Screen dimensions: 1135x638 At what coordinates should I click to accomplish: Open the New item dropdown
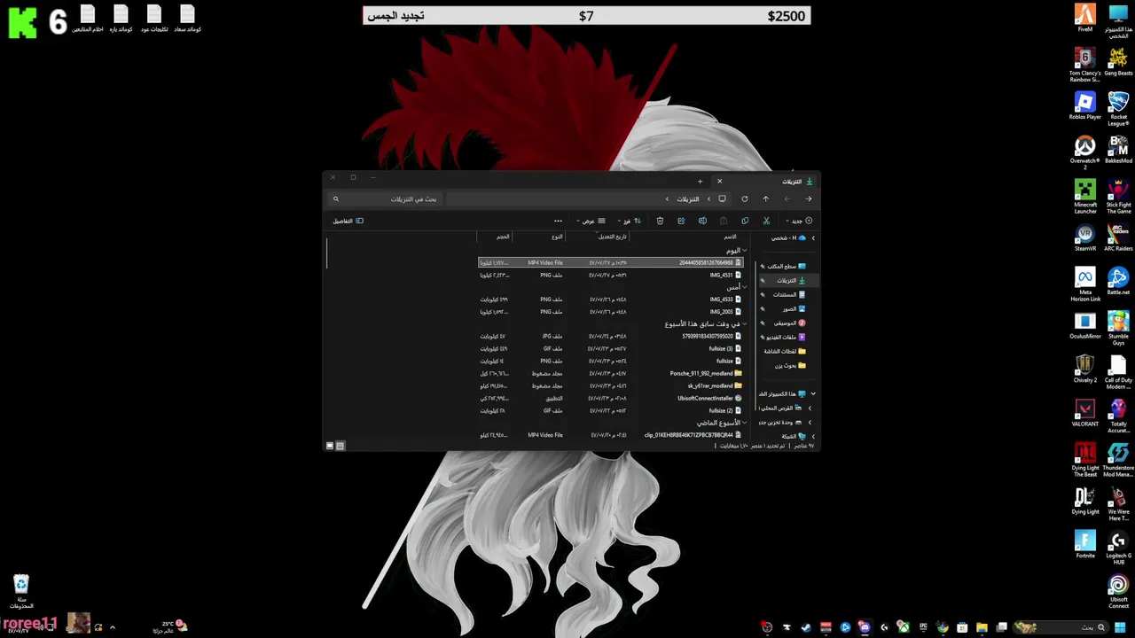[x=801, y=221]
